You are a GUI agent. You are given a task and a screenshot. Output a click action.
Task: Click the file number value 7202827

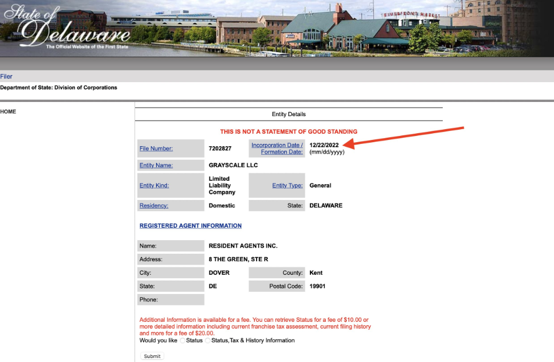pos(220,148)
